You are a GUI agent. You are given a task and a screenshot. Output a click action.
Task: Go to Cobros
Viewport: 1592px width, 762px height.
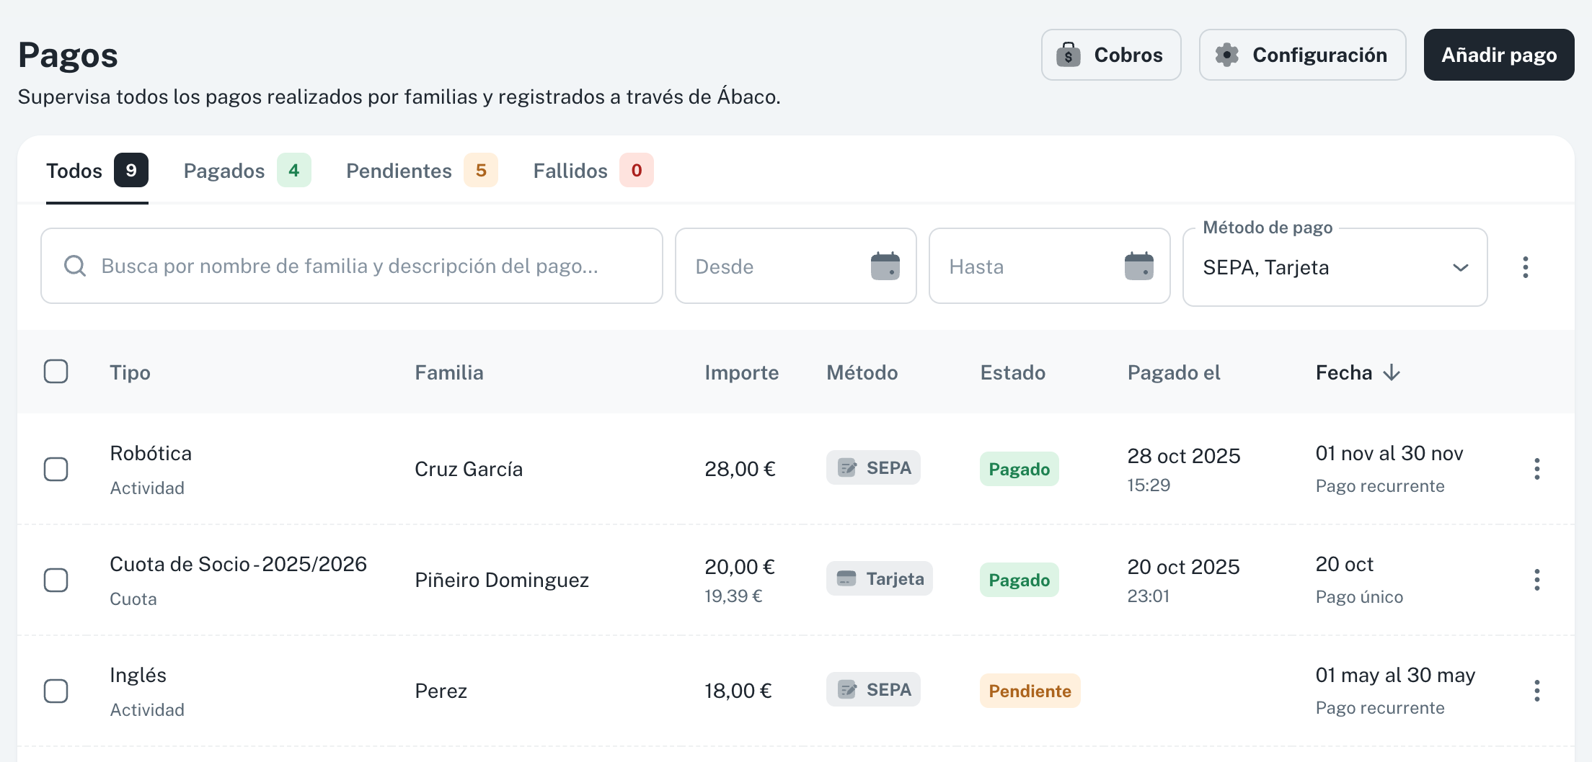[1110, 55]
